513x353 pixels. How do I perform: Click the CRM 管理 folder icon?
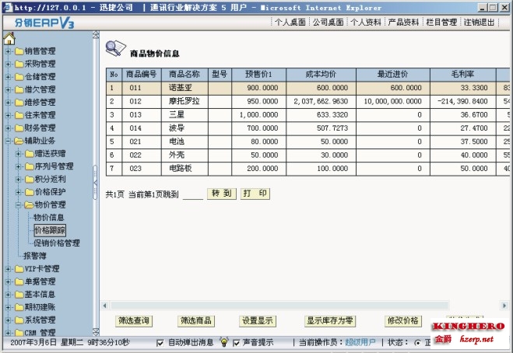click(19, 333)
